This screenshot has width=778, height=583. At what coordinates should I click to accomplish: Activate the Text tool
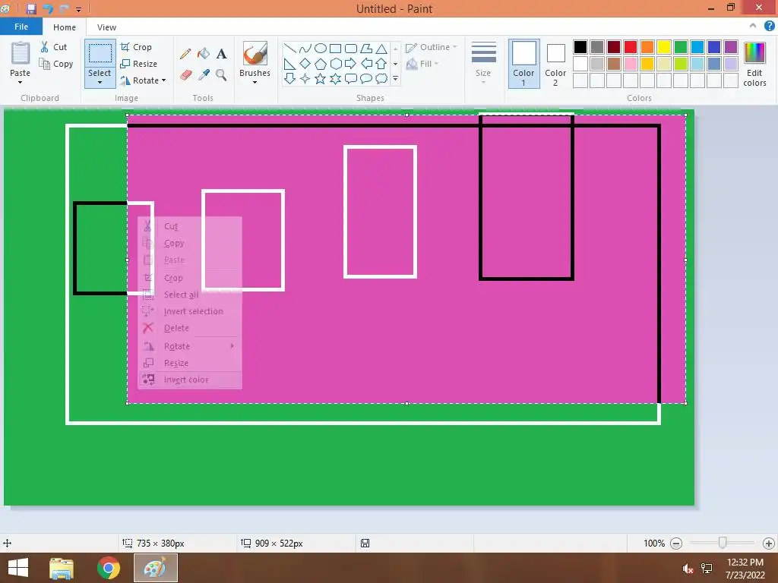[221, 54]
